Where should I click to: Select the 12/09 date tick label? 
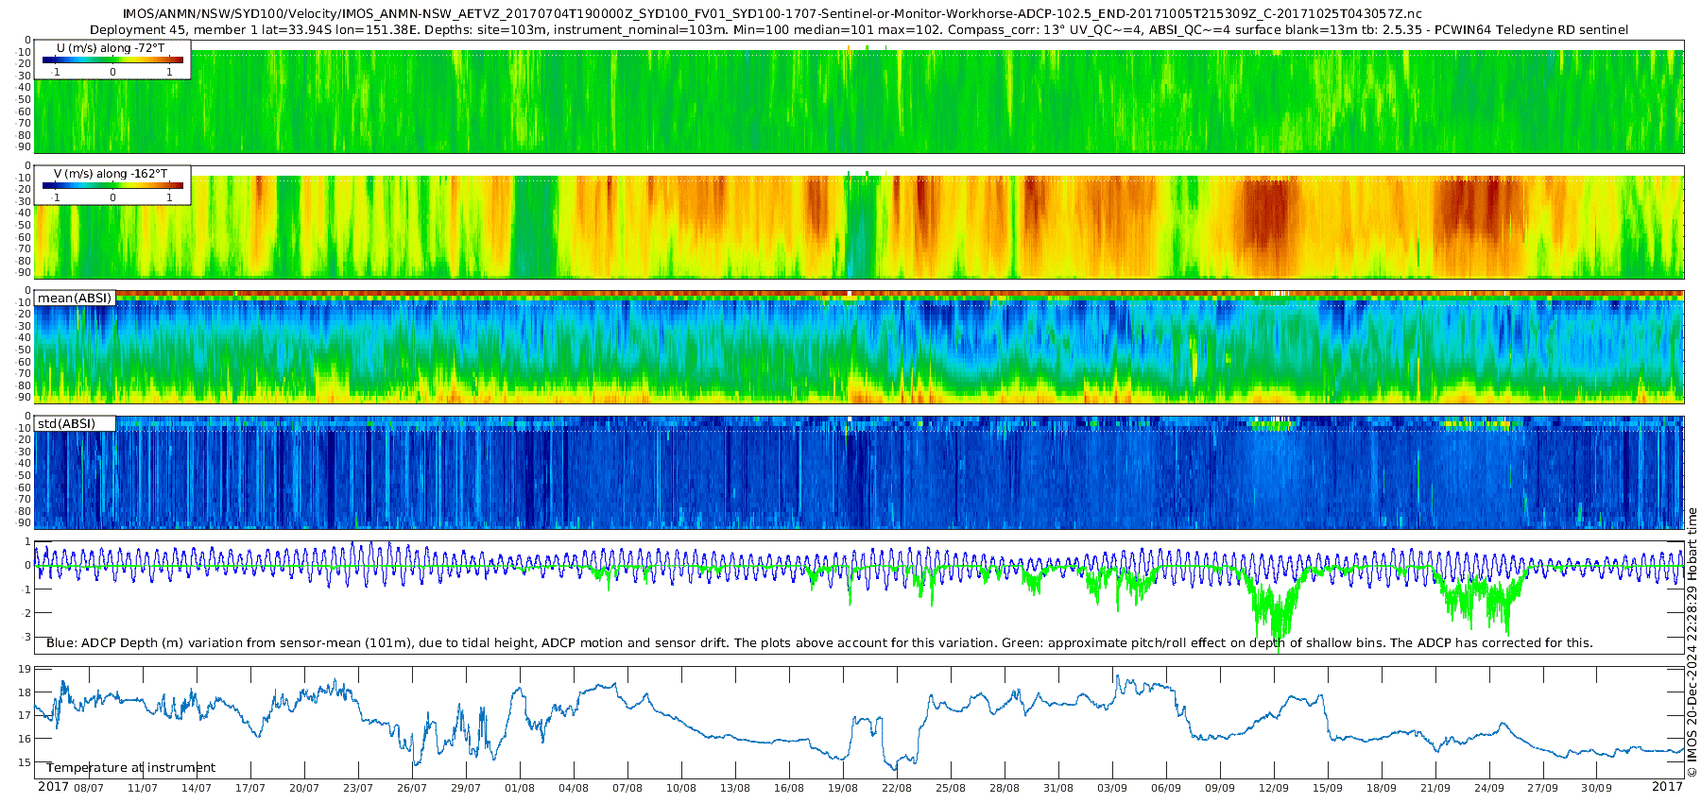(x=1274, y=788)
